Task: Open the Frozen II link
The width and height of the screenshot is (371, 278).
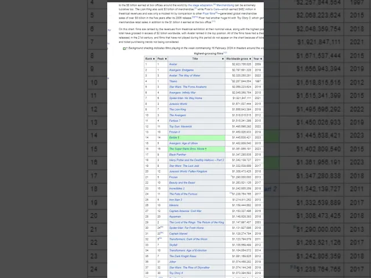Action: (173, 132)
